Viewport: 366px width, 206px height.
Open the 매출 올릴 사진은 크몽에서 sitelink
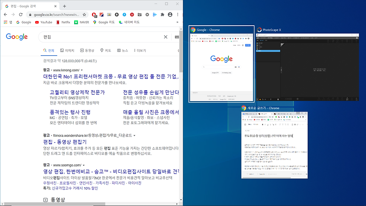click(x=151, y=112)
